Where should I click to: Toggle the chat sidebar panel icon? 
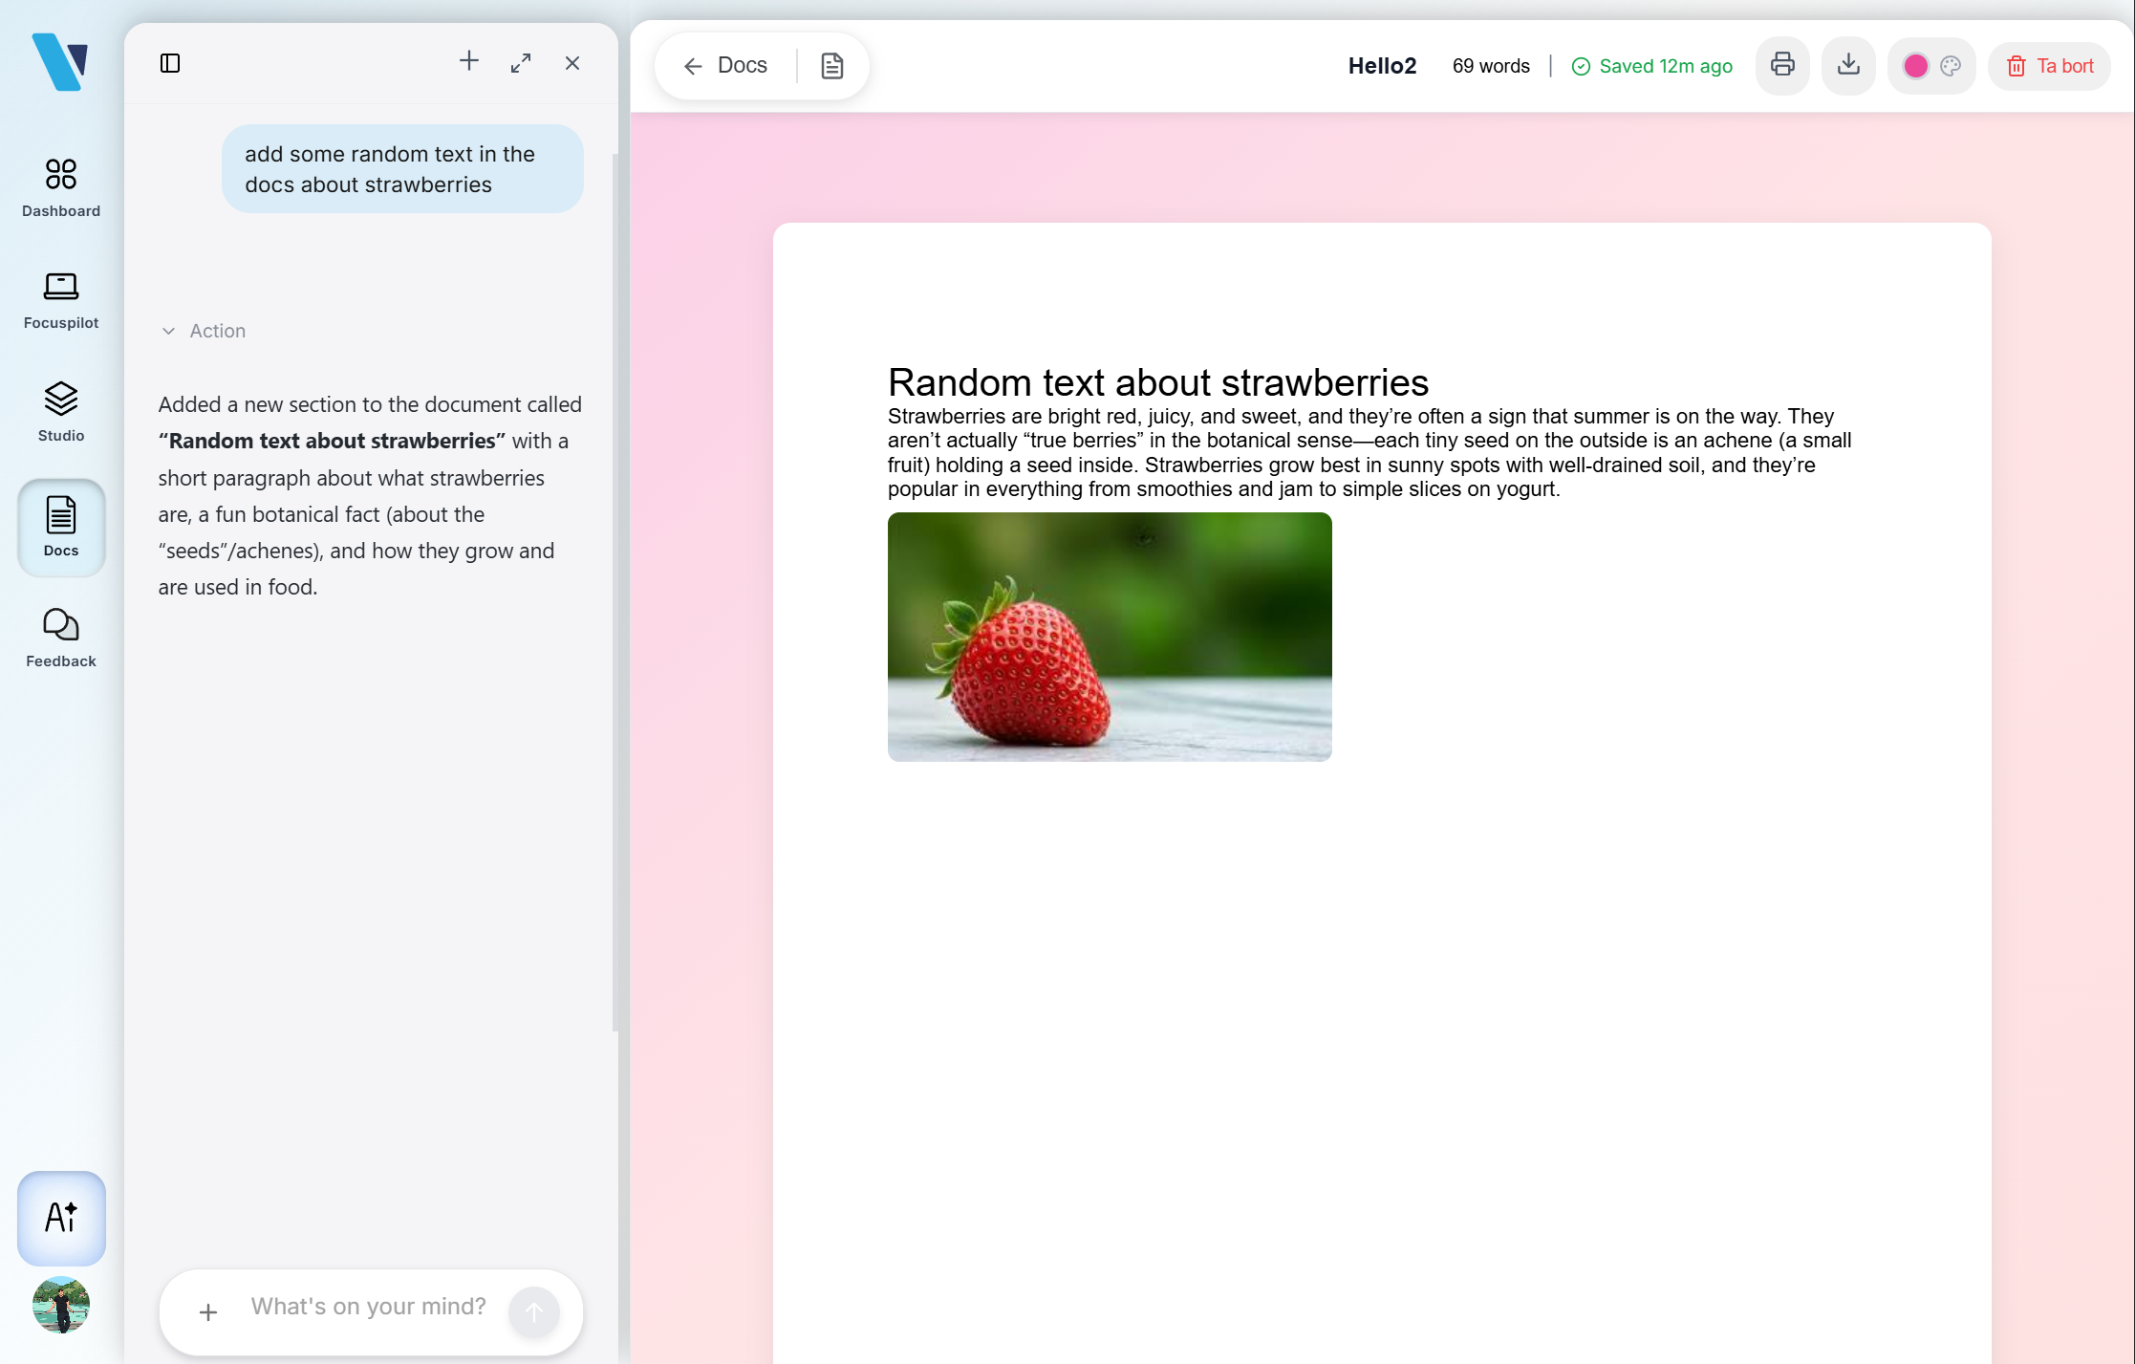[x=170, y=63]
